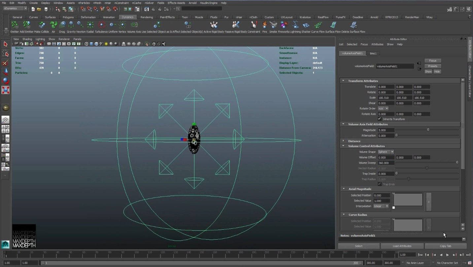
Task: Click the Smoke effect shelf icon
Action: click(x=273, y=25)
